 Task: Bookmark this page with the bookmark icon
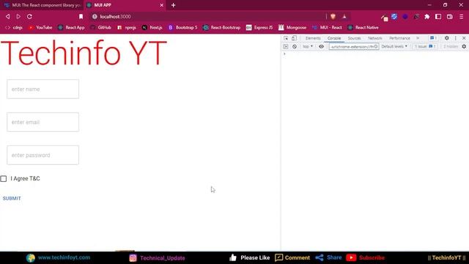click(81, 16)
